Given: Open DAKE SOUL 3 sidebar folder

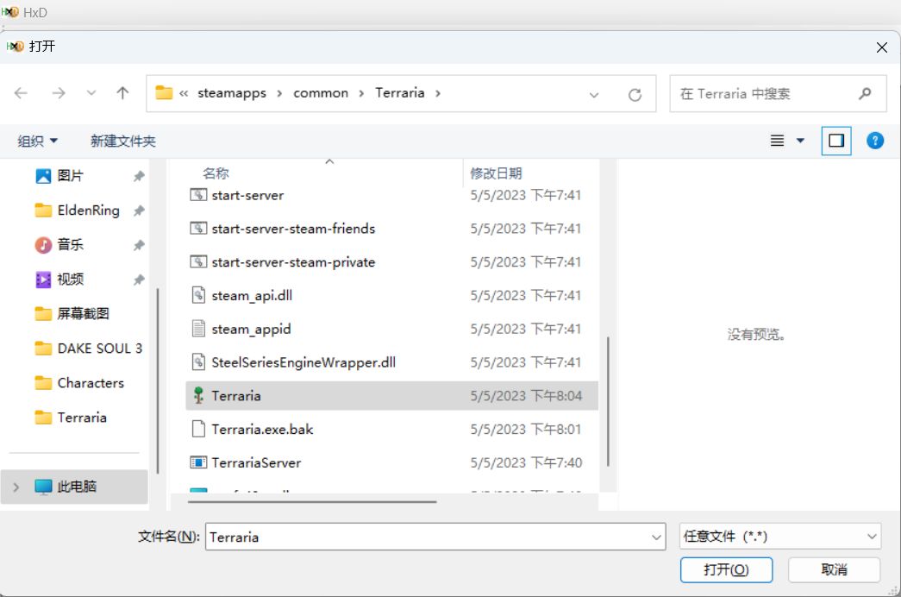Looking at the screenshot, I should 99,349.
